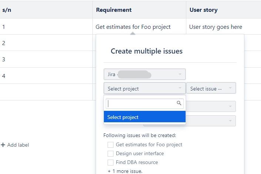Check the 'Find DBA resource' checkbox

[x=111, y=162]
